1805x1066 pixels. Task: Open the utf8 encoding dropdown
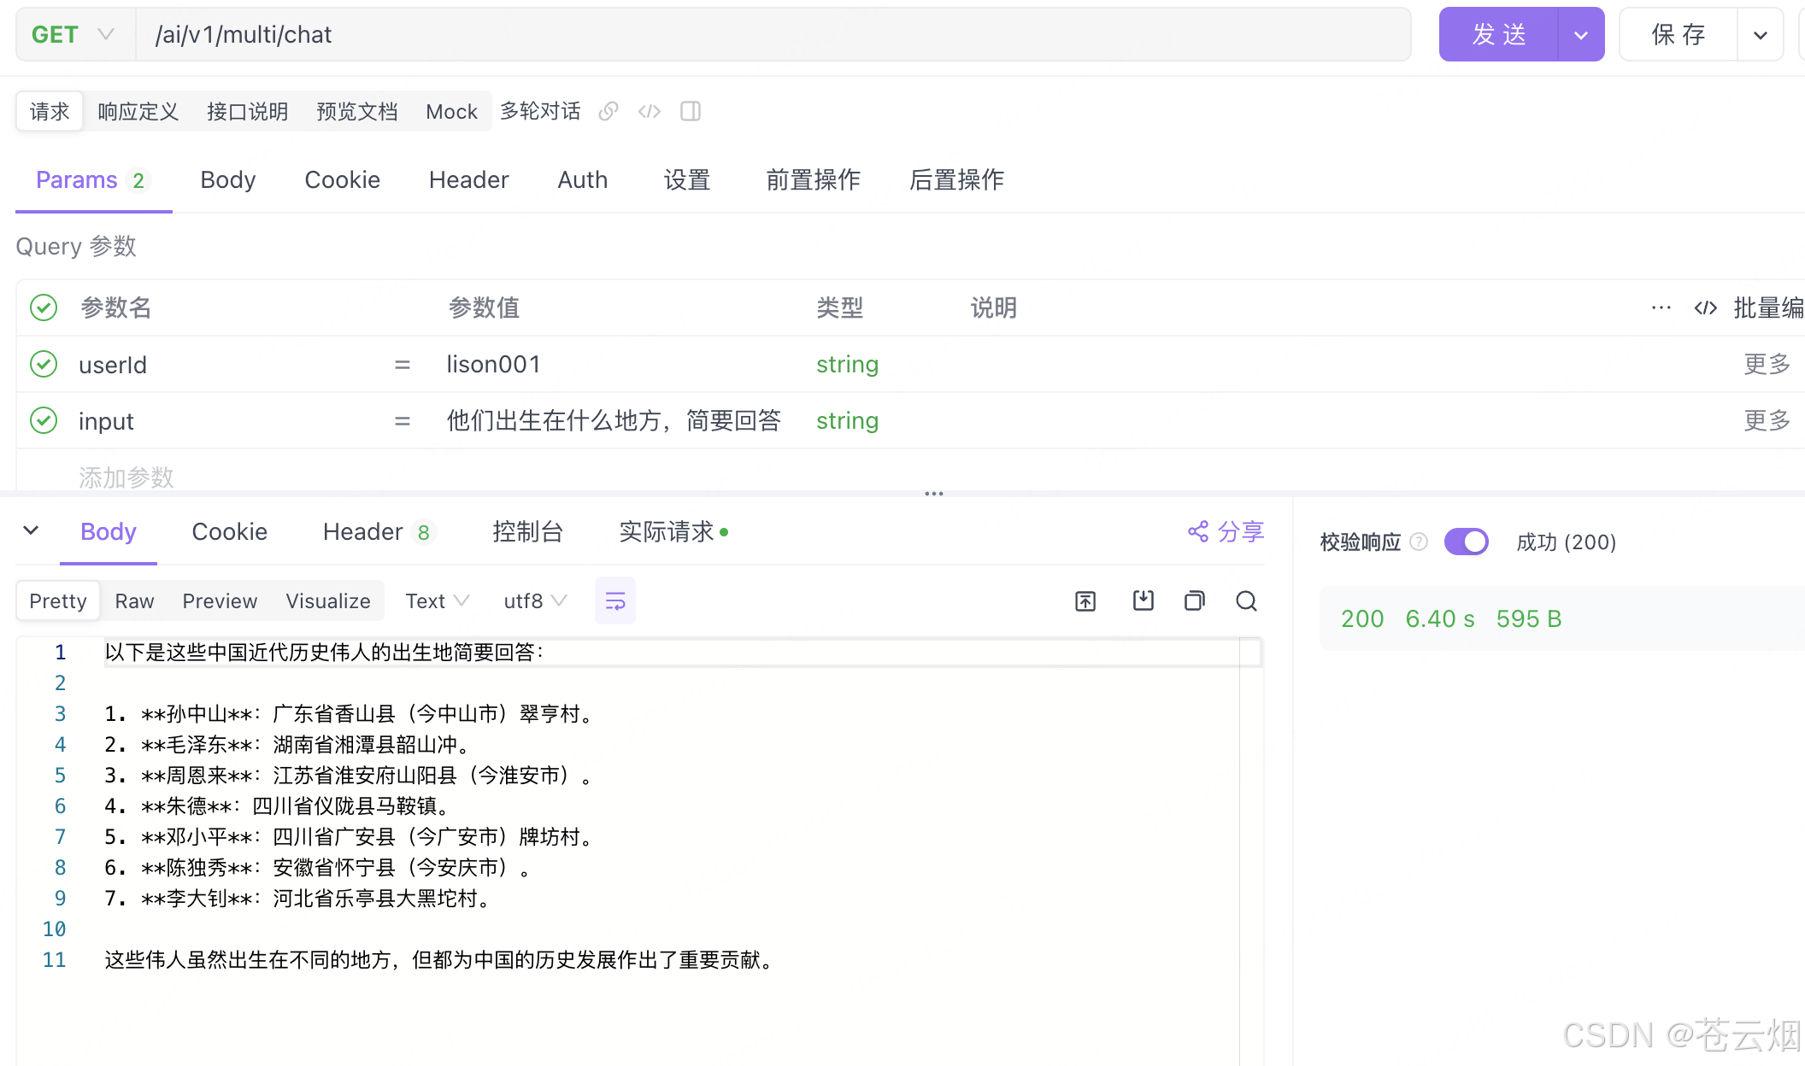[535, 601]
